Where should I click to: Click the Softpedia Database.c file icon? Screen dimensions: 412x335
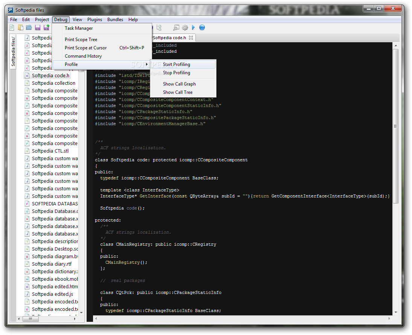pyautogui.click(x=27, y=211)
